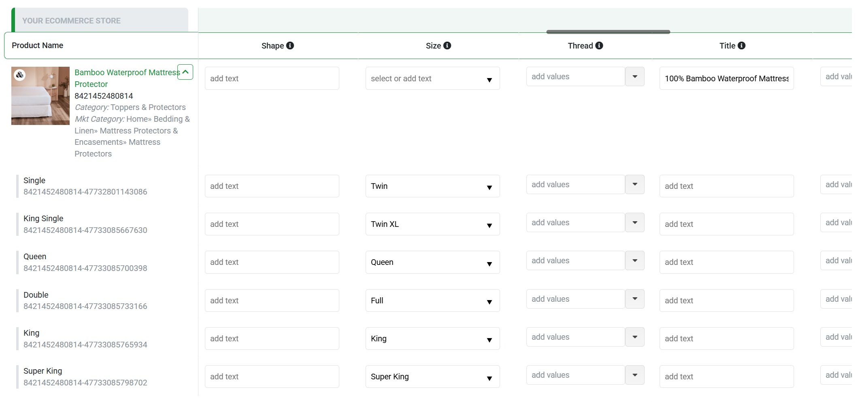Click Shape text field in Super King row
860x402 pixels.
point(272,377)
